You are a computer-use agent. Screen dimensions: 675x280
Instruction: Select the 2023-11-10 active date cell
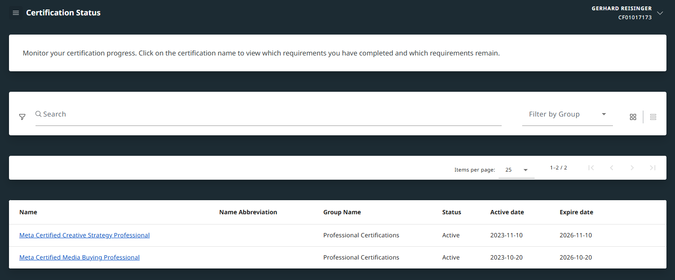[506, 235]
